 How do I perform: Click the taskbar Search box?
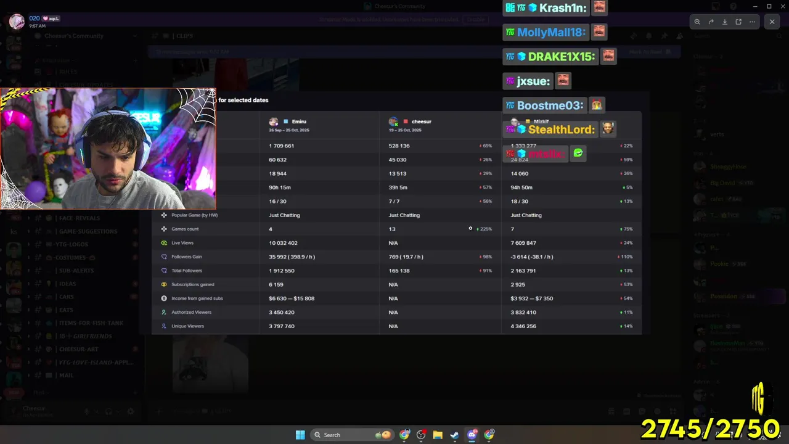pyautogui.click(x=352, y=435)
